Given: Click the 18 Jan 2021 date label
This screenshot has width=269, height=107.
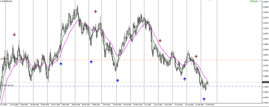Looking at the screenshot, I should [x=86, y=104].
